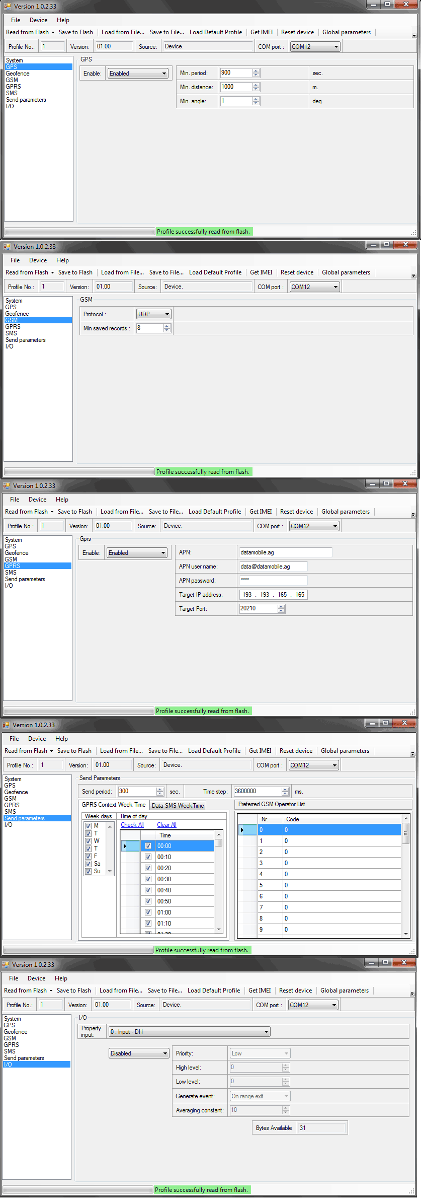Click Min. period up arrow in GPS panel
Image resolution: width=421 pixels, height=1201 pixels.
pos(257,71)
